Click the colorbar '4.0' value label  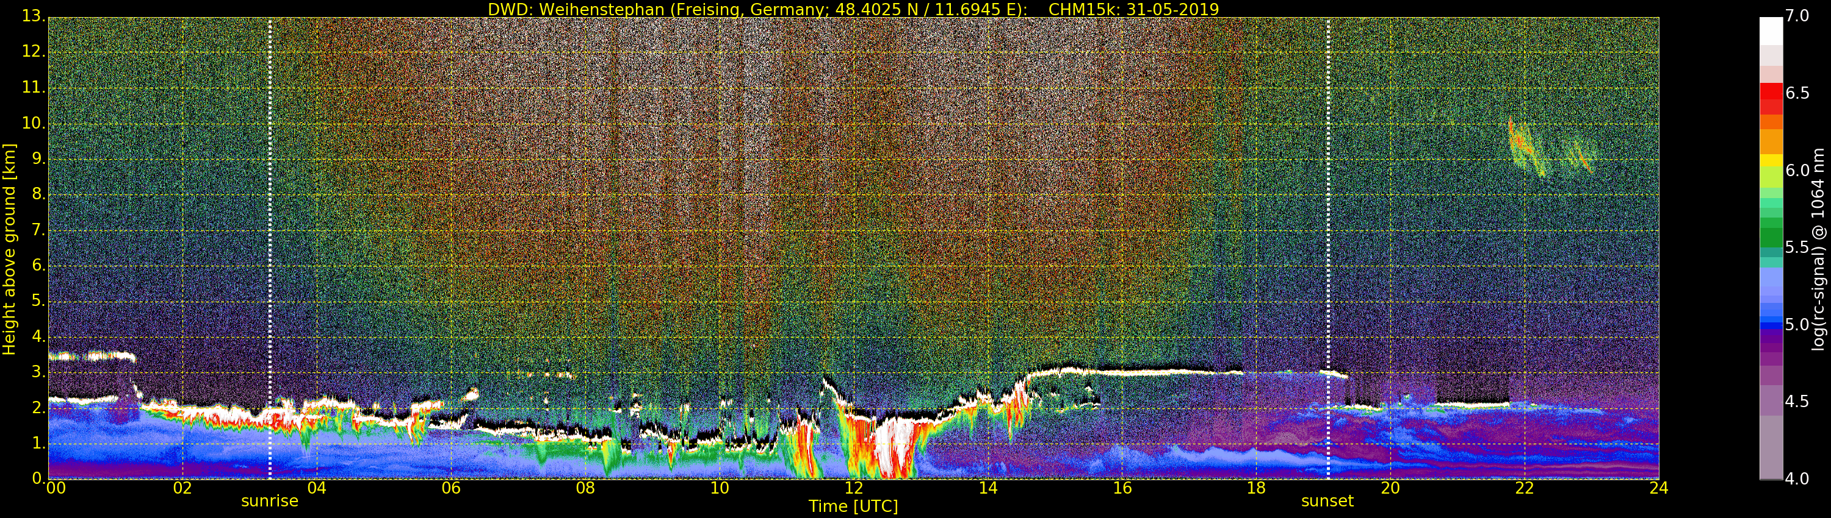pyautogui.click(x=1797, y=479)
